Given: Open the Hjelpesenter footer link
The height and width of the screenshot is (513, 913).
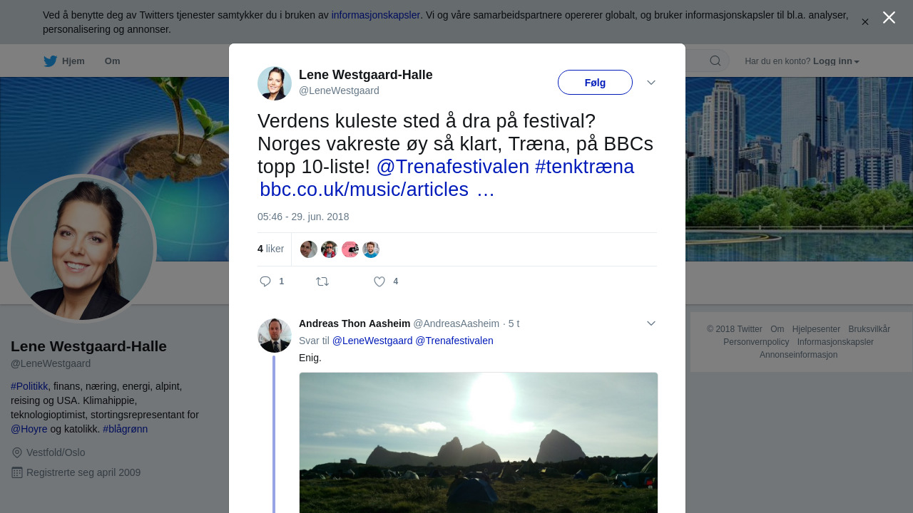Looking at the screenshot, I should (x=816, y=329).
